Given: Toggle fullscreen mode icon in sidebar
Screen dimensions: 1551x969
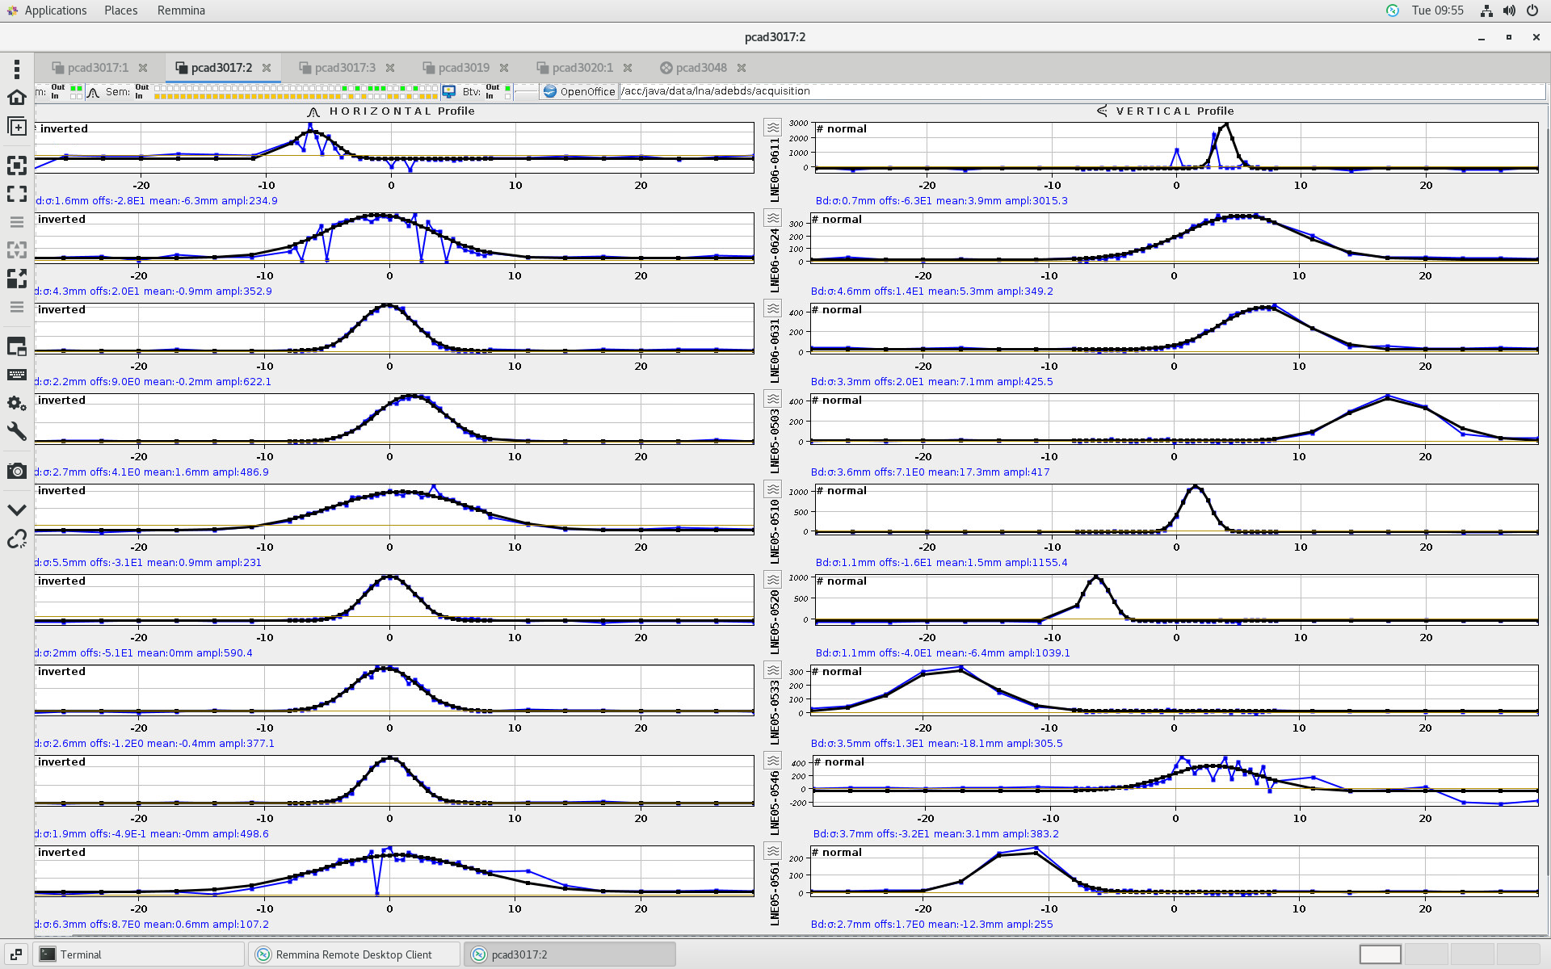Looking at the screenshot, I should 16,194.
